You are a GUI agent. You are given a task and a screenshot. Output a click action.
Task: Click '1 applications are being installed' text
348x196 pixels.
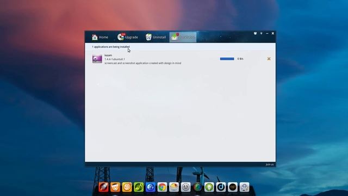[x=111, y=47]
